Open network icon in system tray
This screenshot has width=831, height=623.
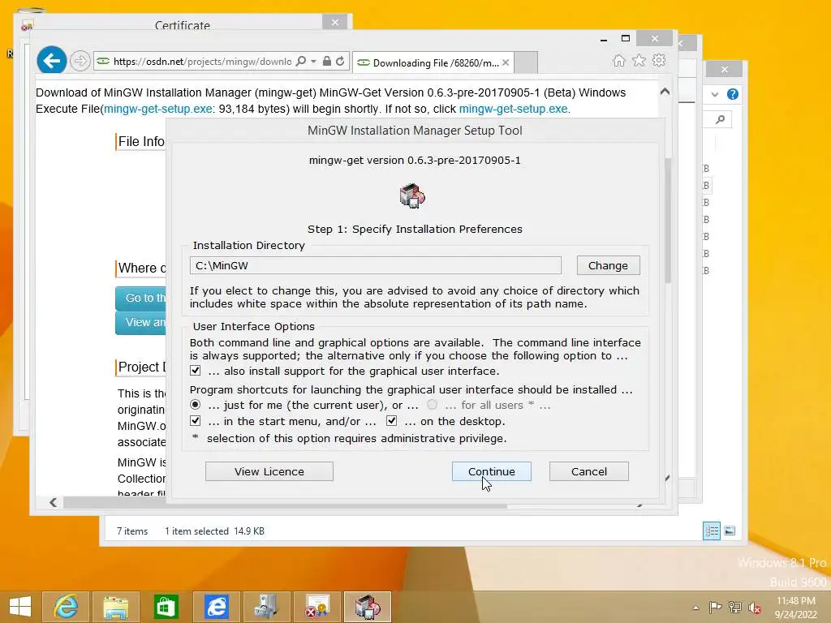[x=734, y=607]
